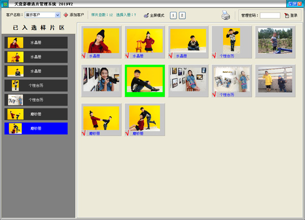This screenshot has height=220, width=305.
Task: Select the green-bordered boy sitting photo
Action: (144, 80)
